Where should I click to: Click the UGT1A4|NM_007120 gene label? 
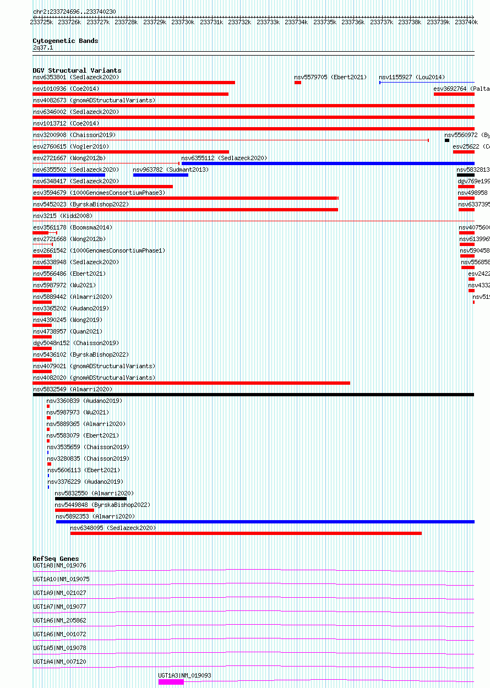59,662
